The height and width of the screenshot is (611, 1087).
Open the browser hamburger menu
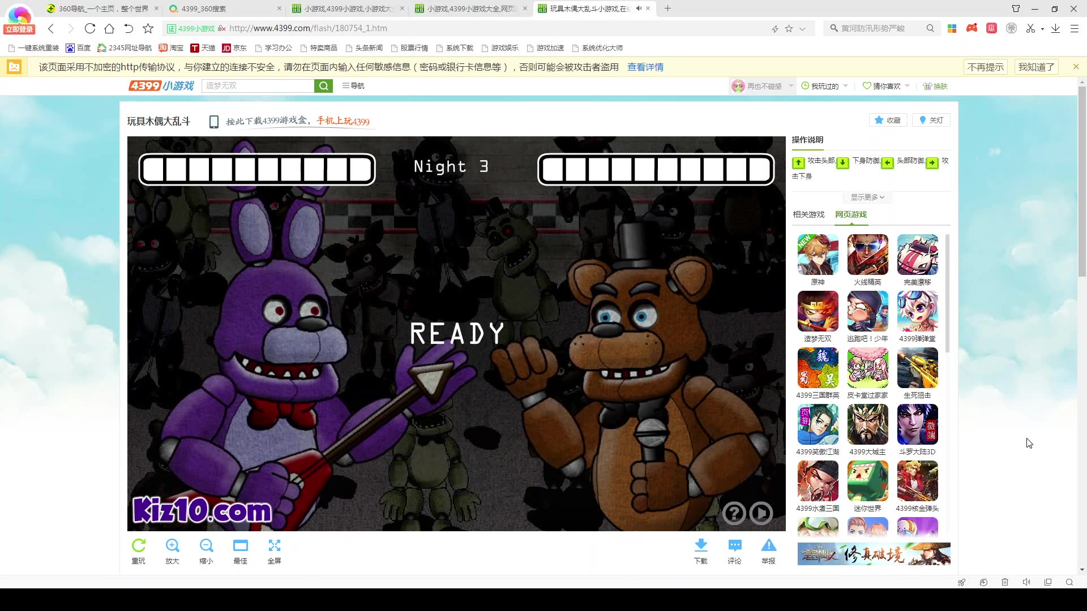point(1075,28)
